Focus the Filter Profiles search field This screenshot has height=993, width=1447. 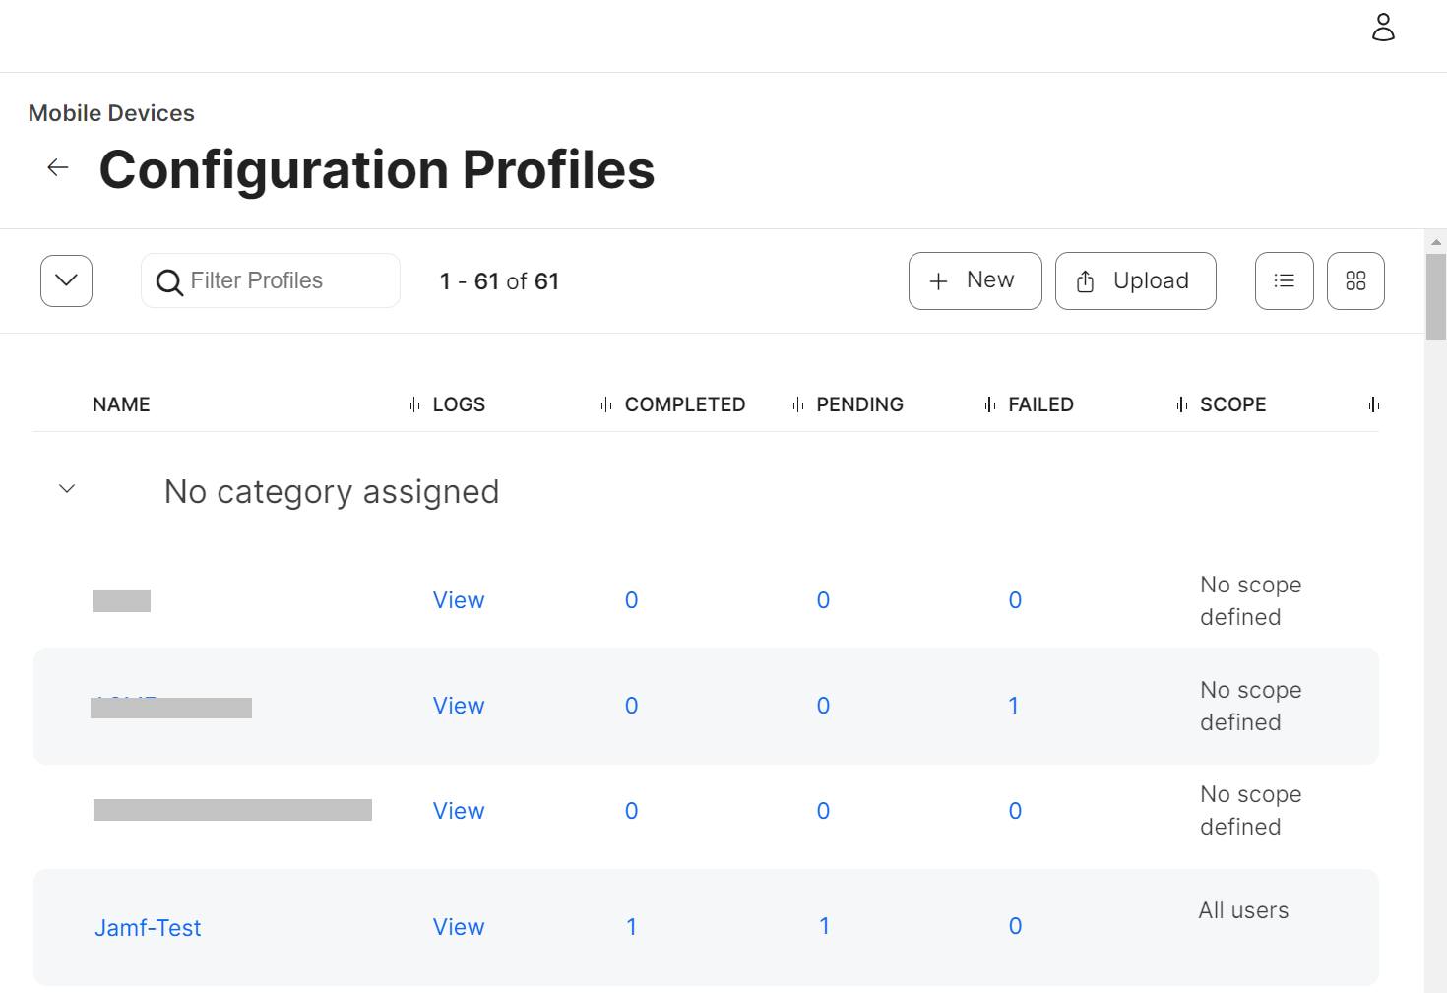coord(285,281)
